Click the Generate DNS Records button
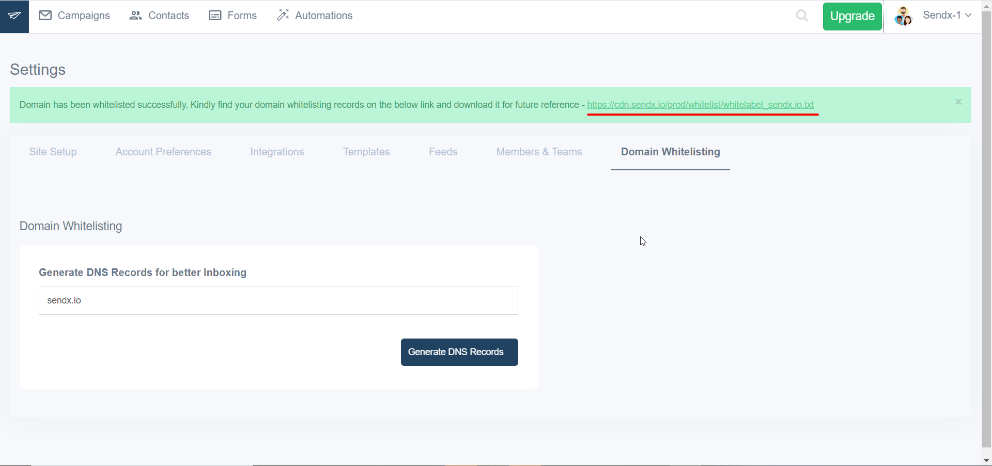Viewport: 992px width, 466px height. coord(459,352)
